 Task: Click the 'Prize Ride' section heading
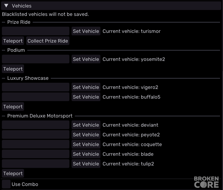(x=19, y=22)
